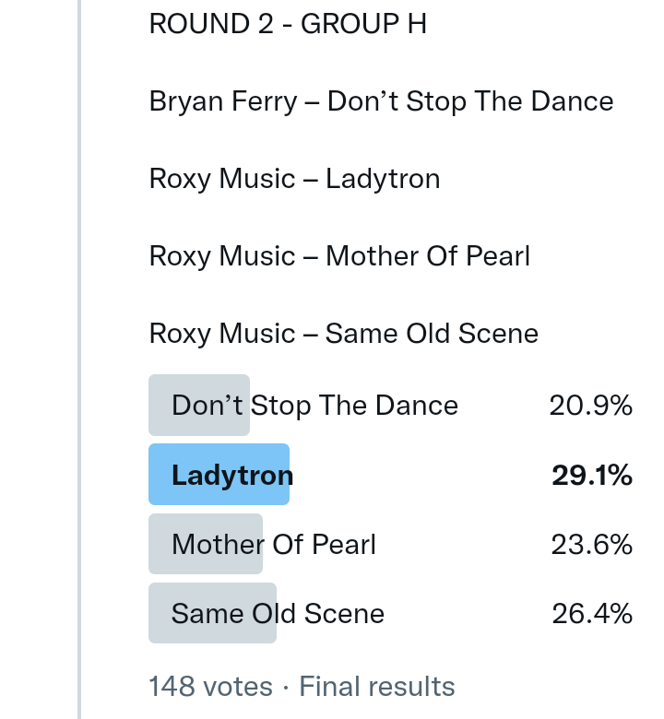The width and height of the screenshot is (664, 719).
Task: Click the blue winning Ladytron poll bar
Action: click(x=219, y=475)
